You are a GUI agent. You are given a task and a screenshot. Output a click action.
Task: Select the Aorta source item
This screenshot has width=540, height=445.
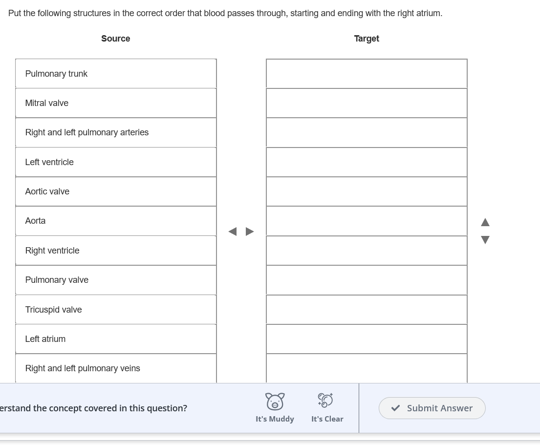[116, 221]
